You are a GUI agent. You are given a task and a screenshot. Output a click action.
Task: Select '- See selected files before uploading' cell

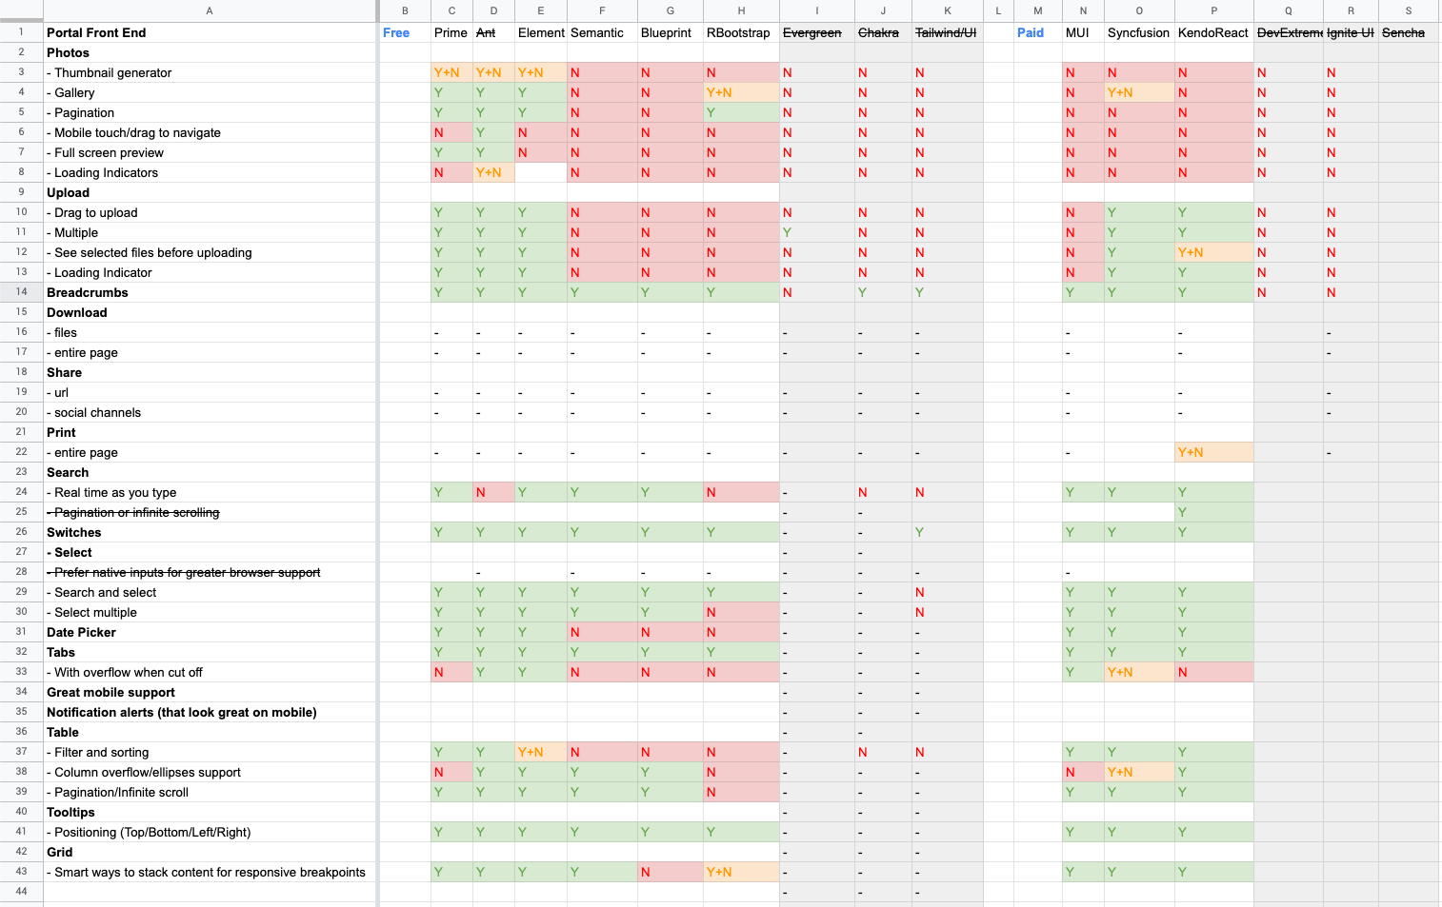point(210,252)
